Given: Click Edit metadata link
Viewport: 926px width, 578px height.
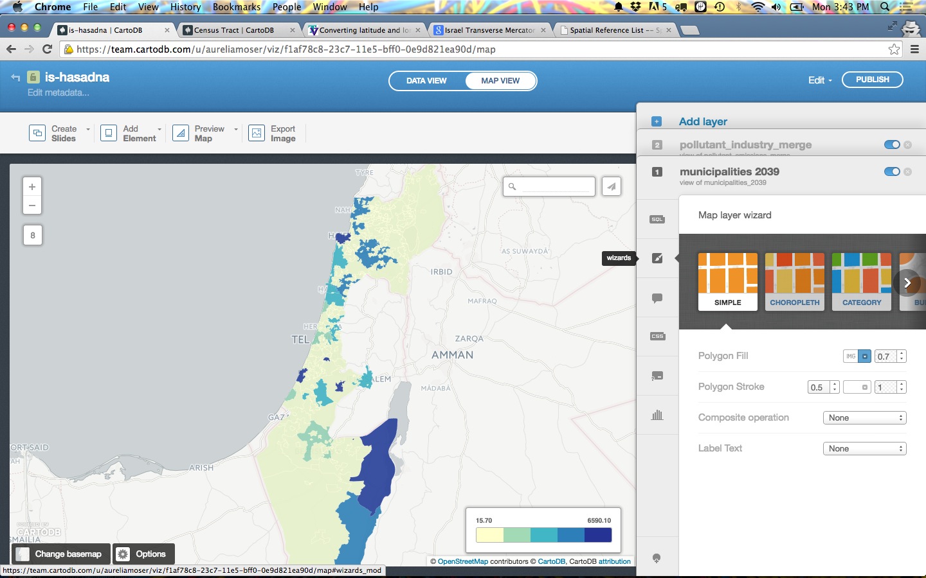Looking at the screenshot, I should click(58, 92).
